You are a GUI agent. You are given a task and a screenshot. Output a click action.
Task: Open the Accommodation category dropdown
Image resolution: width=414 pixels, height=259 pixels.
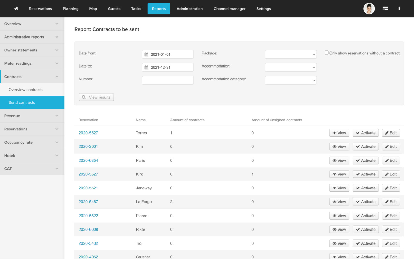point(290,80)
